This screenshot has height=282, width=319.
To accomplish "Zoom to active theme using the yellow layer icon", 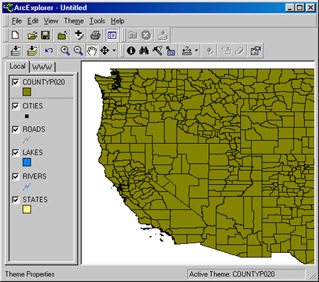I will [32, 50].
